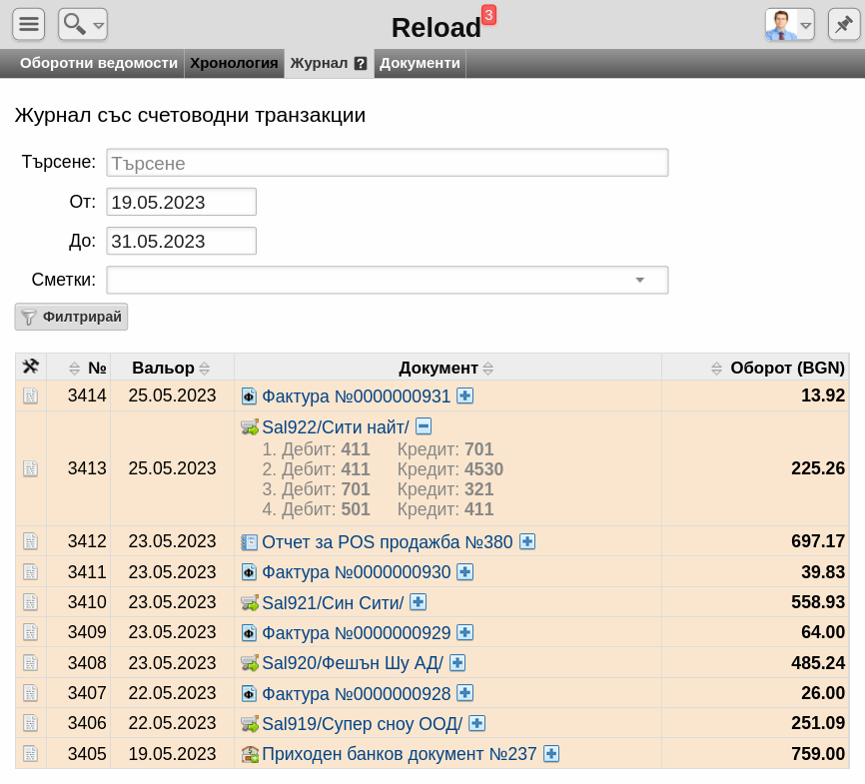Open the user avatar menu
The image size is (865, 784).
(x=789, y=24)
